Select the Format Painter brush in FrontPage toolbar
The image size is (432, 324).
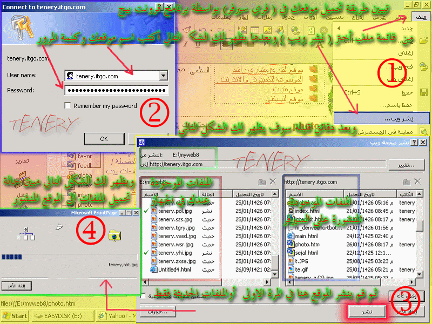click(187, 30)
